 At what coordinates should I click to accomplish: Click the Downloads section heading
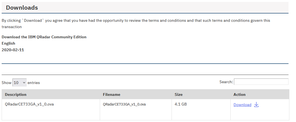pyautogui.click(x=22, y=8)
